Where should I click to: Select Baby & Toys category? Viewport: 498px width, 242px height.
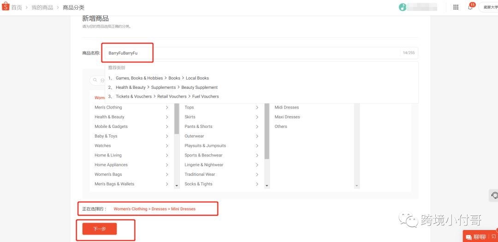tap(106, 136)
